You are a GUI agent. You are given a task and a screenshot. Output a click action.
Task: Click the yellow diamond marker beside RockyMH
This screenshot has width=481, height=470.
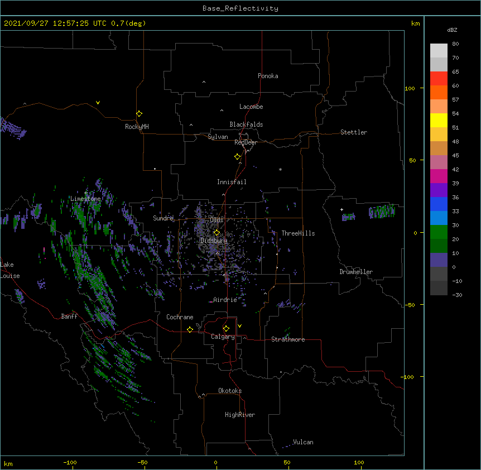tap(139, 114)
